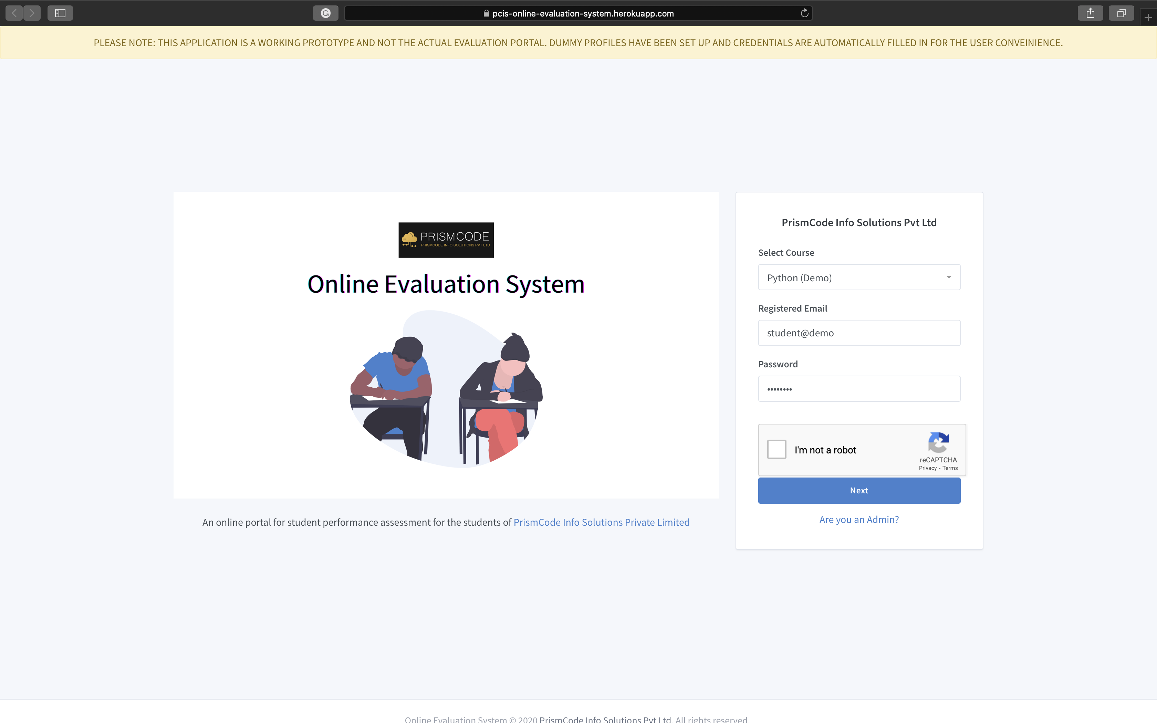Viewport: 1157px width, 723px height.
Task: Follow the PrismCode Info Solutions Private Limited link
Action: [x=602, y=522]
